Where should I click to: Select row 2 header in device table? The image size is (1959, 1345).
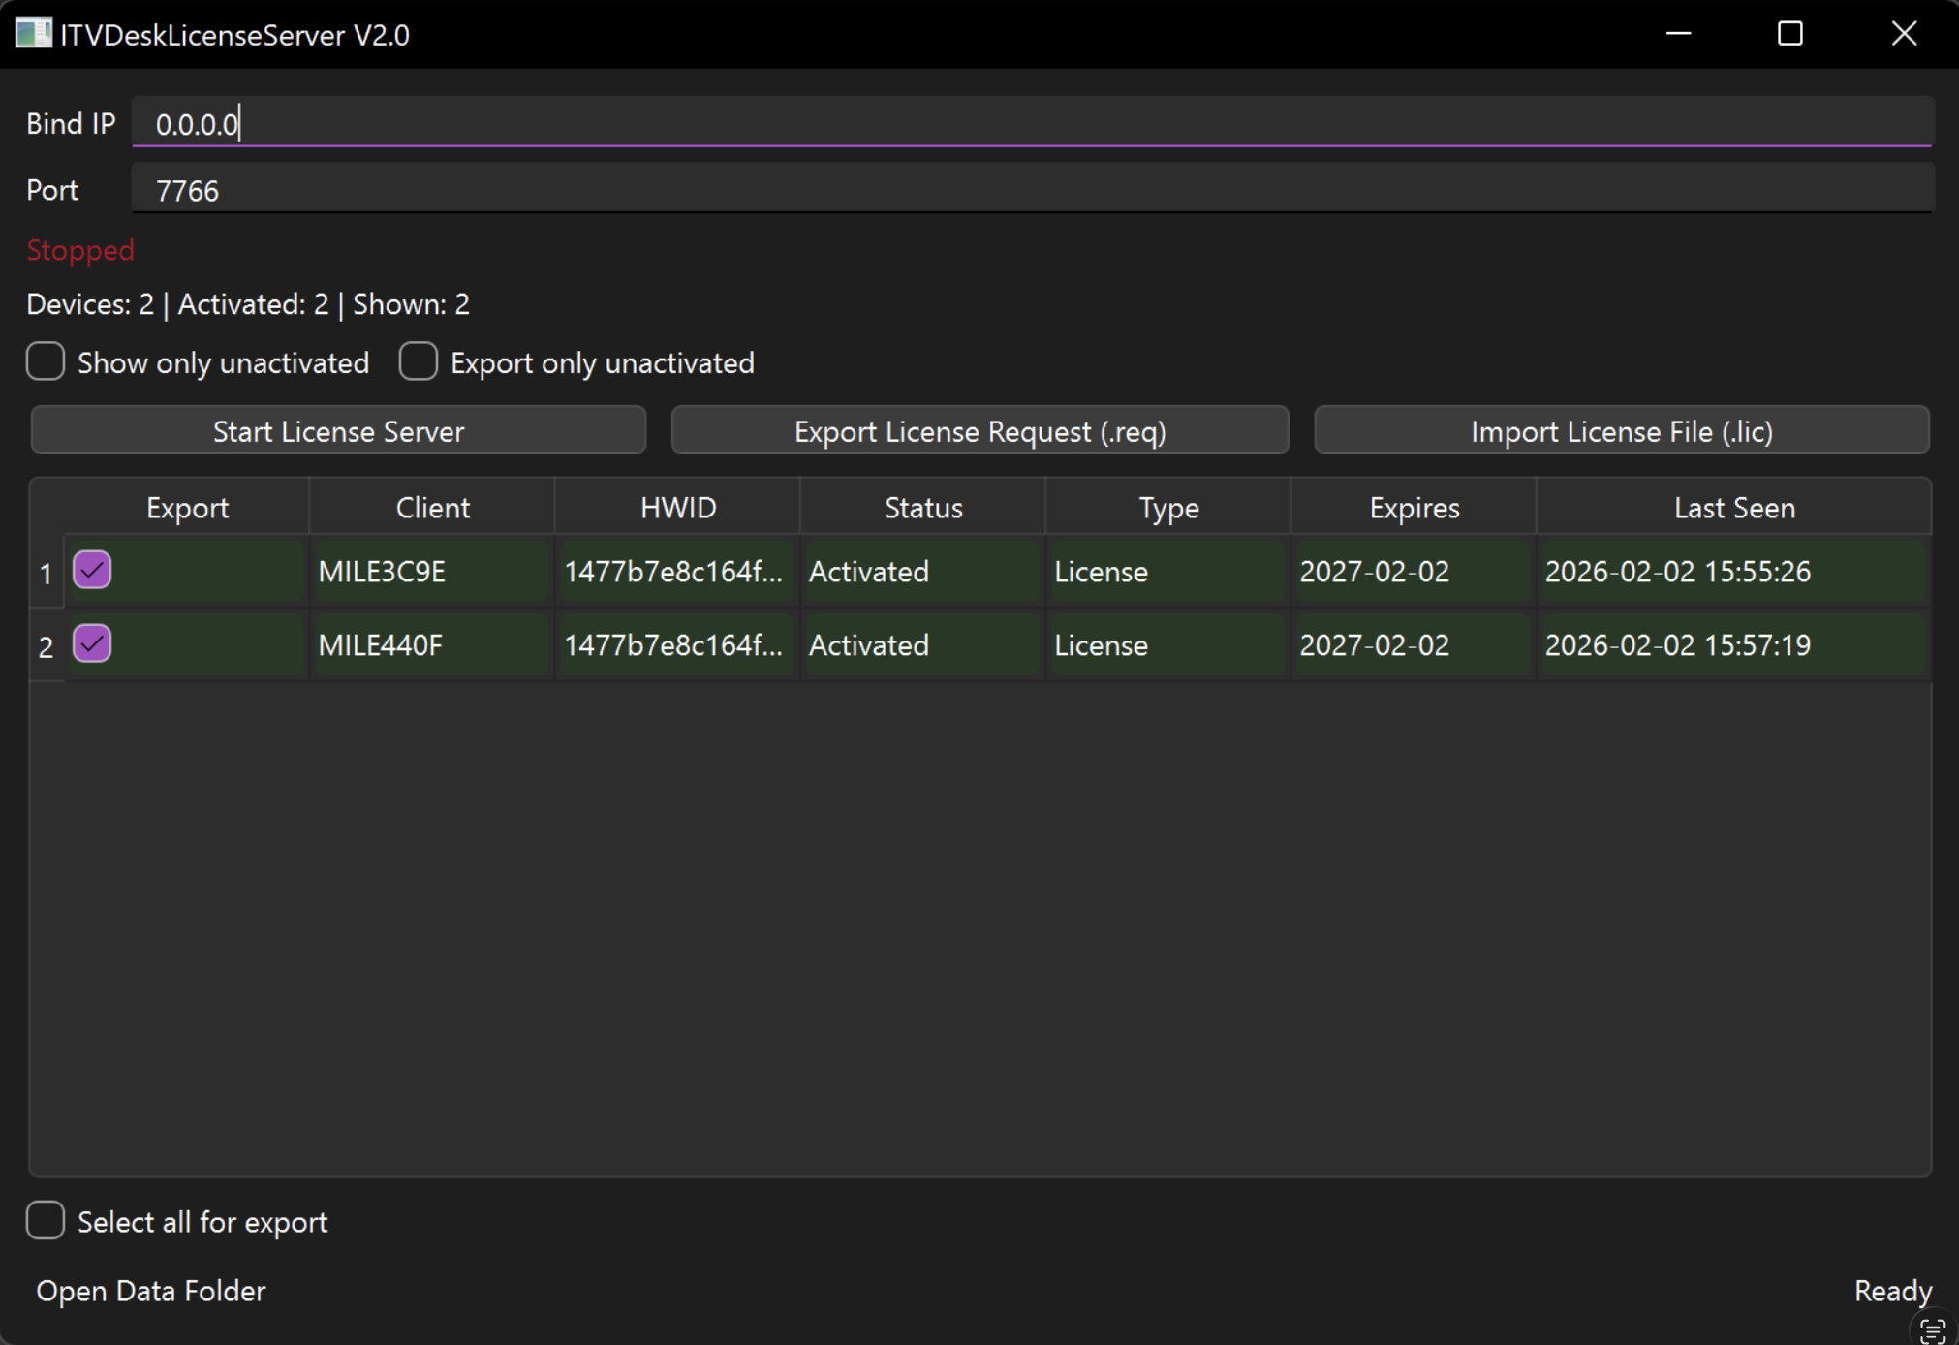coord(46,646)
